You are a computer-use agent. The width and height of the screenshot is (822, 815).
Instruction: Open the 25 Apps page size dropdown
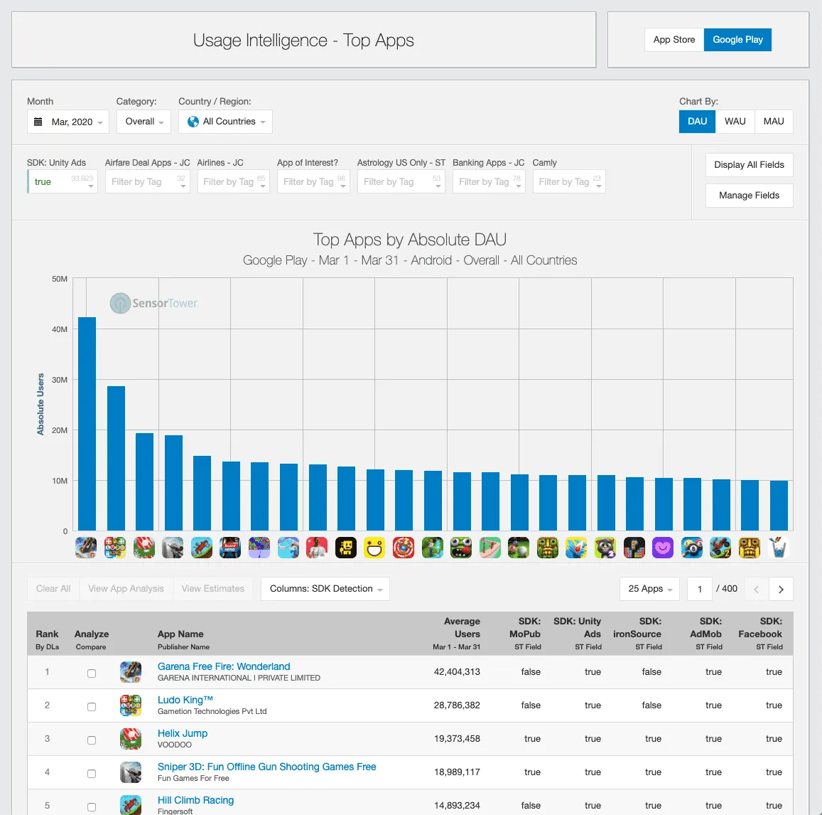click(649, 589)
